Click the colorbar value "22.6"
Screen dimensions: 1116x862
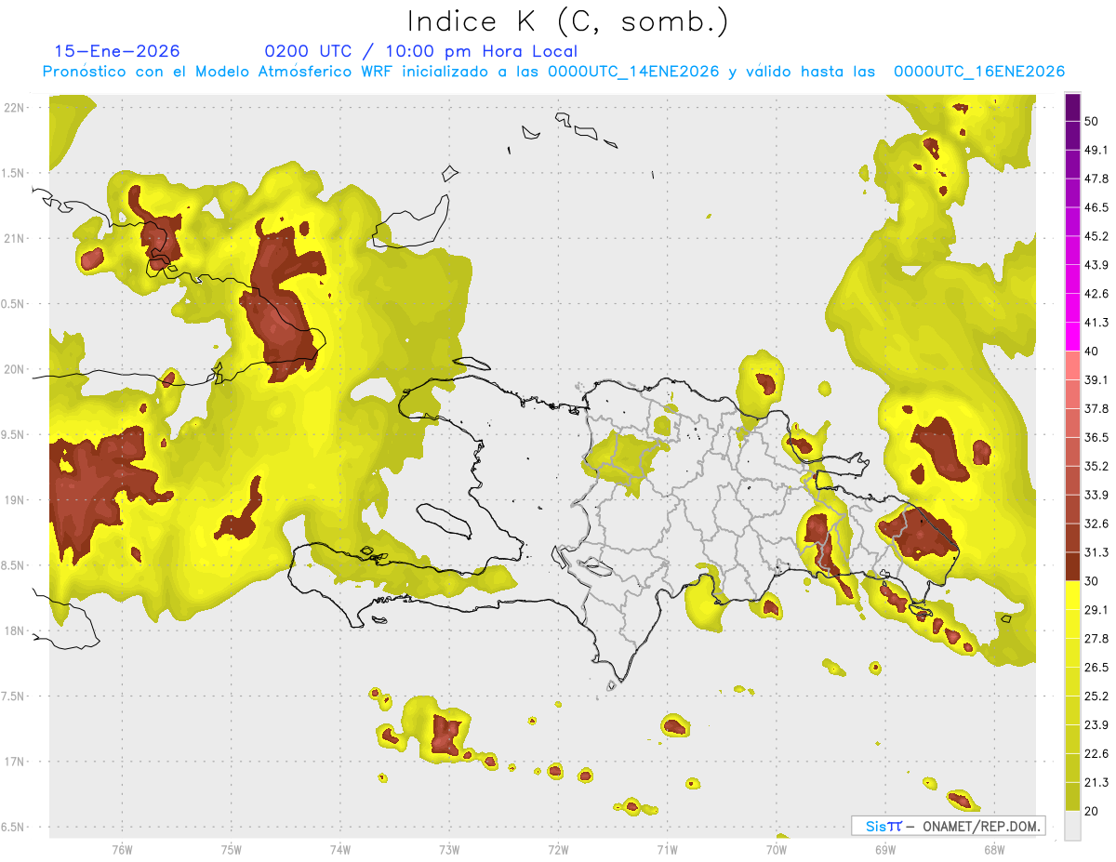1096,754
